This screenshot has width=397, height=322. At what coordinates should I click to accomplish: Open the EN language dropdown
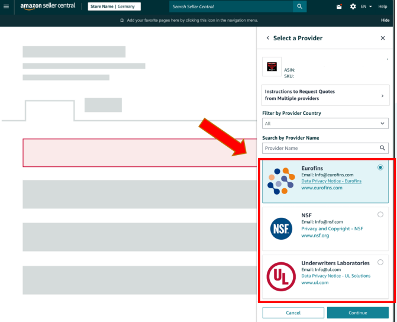point(366,7)
